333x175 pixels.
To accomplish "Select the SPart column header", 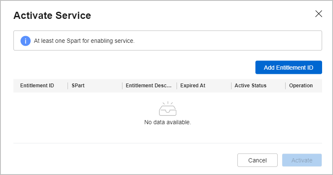I will (x=78, y=86).
